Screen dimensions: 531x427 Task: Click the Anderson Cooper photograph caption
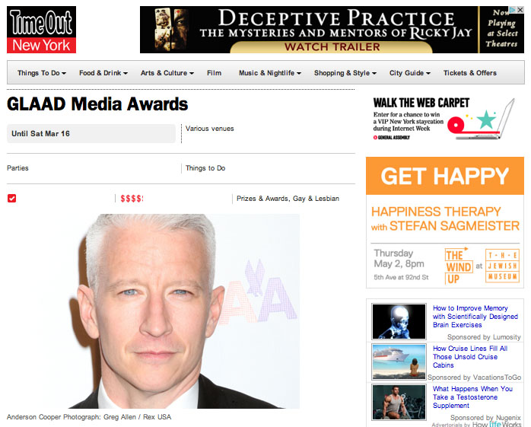click(x=89, y=417)
